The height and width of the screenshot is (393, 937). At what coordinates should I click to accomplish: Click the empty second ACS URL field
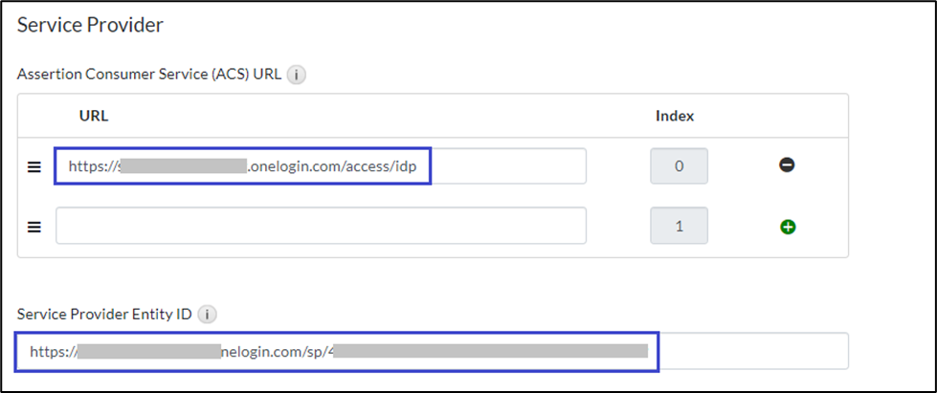click(321, 227)
